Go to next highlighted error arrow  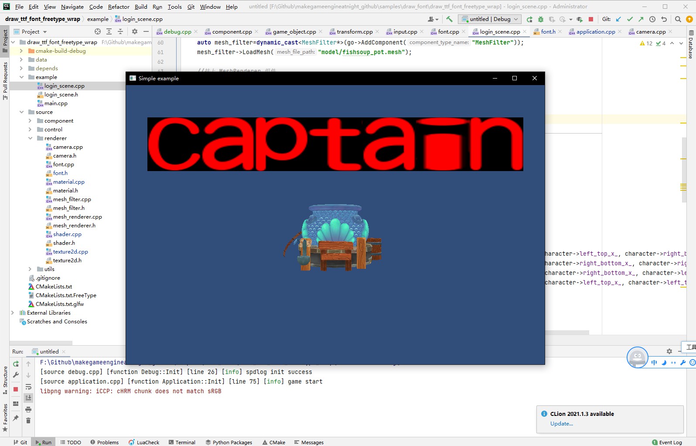[681, 43]
